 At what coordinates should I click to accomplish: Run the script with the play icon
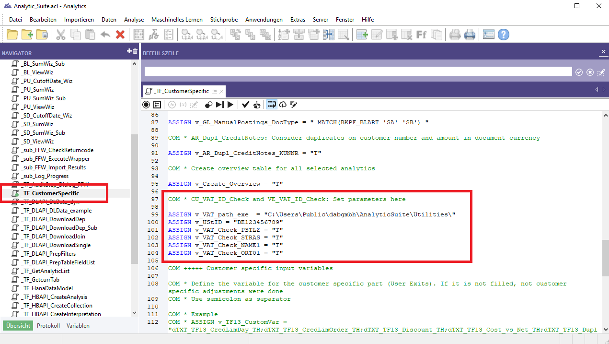(230, 105)
